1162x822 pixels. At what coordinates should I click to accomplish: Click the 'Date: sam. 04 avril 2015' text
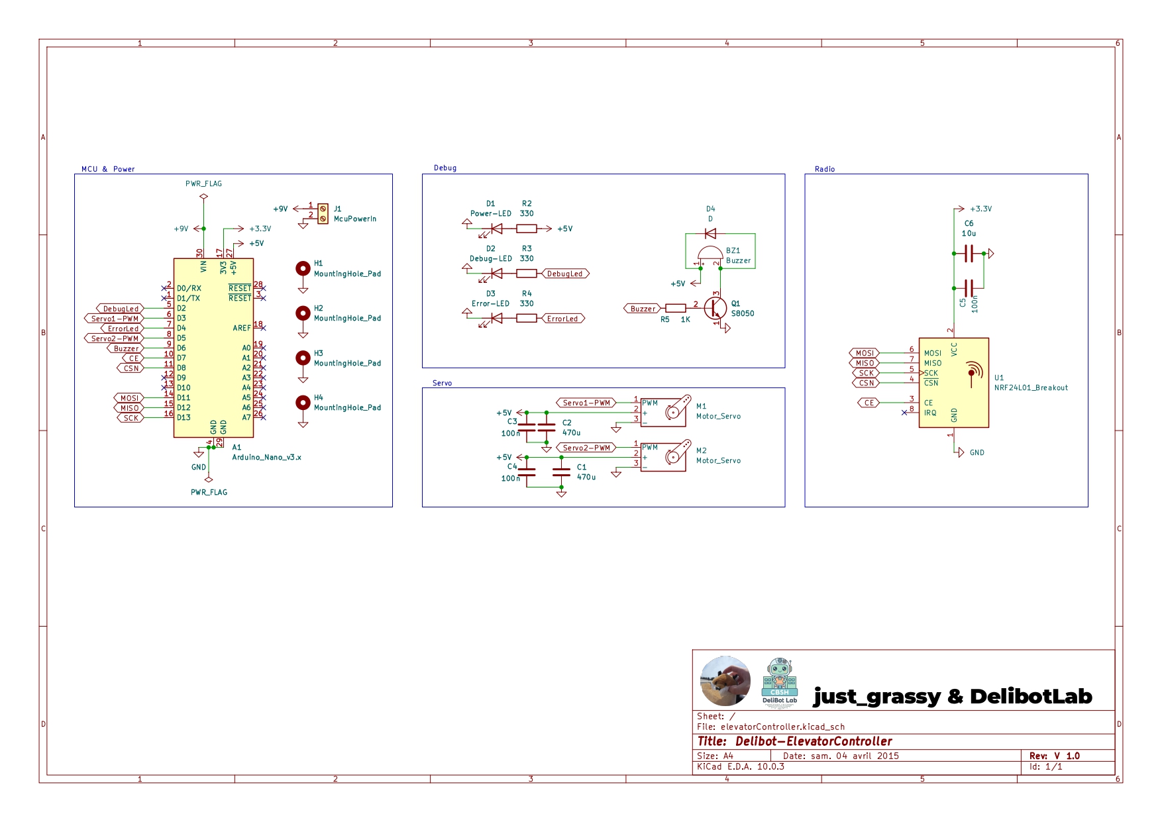tap(841, 756)
